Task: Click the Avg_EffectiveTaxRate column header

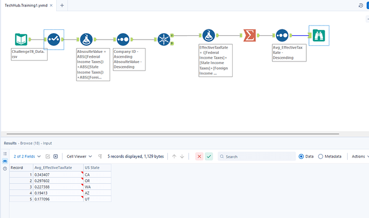Action: (57, 168)
